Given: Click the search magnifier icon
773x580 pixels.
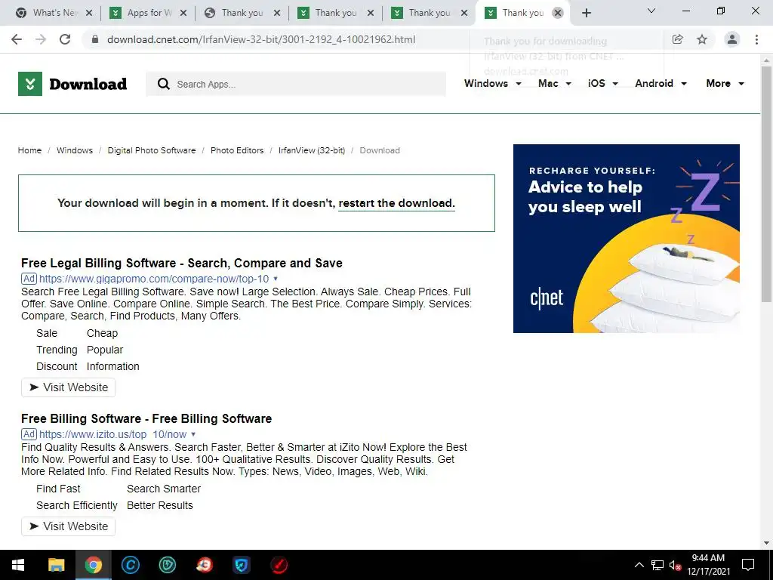Looking at the screenshot, I should [164, 84].
